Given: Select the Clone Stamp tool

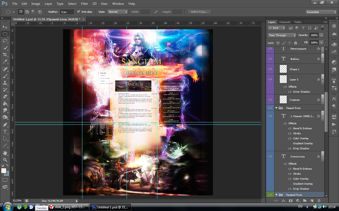Looking at the screenshot, I should pyautogui.click(x=5, y=83).
